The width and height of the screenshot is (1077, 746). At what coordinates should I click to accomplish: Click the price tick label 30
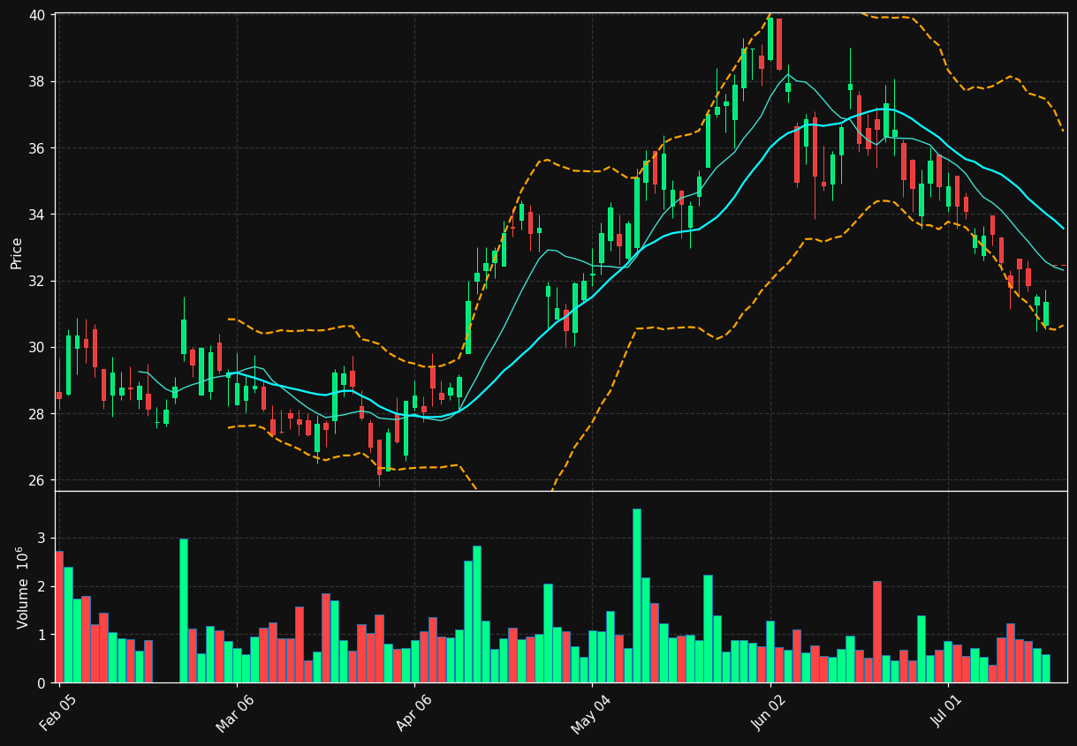click(x=37, y=347)
